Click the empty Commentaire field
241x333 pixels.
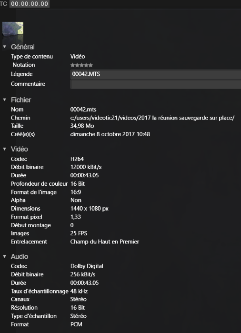(x=156, y=84)
